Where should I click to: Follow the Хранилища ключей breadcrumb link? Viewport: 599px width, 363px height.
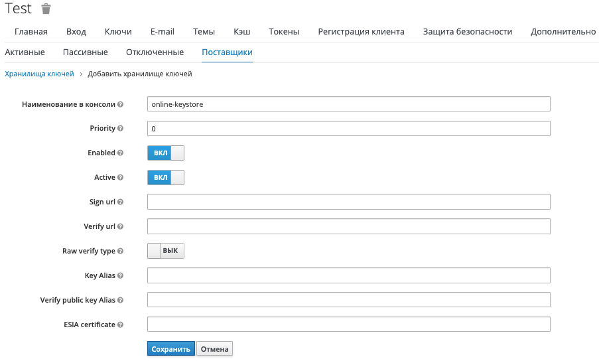[x=39, y=74]
